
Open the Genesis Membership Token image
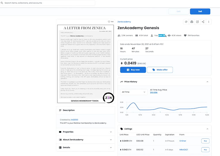[85, 64]
